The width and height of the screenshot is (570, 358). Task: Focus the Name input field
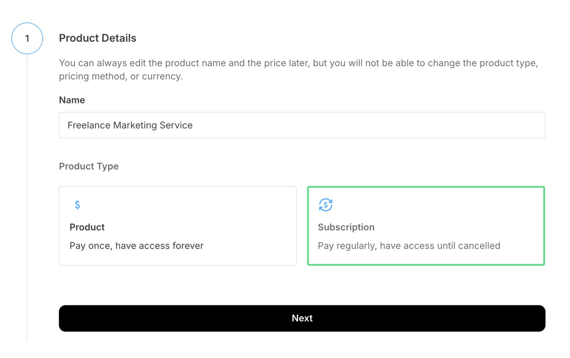point(302,125)
